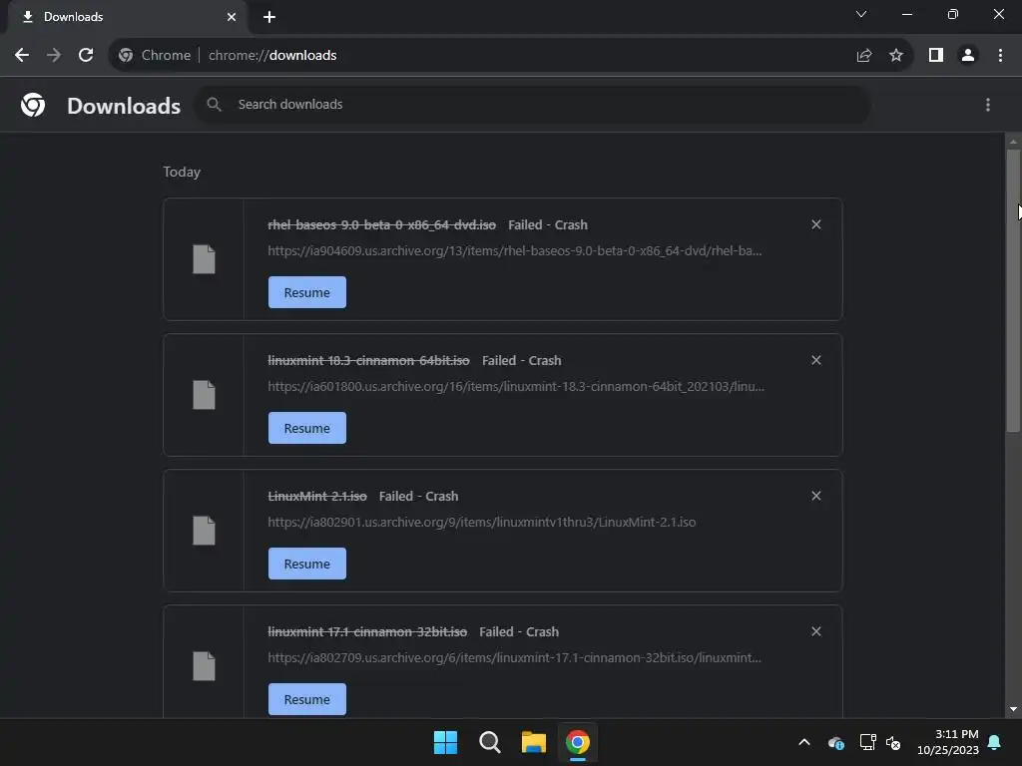1022x766 pixels.
Task: Click the file icon for linuxmint-18.3 download
Action: coord(204,395)
